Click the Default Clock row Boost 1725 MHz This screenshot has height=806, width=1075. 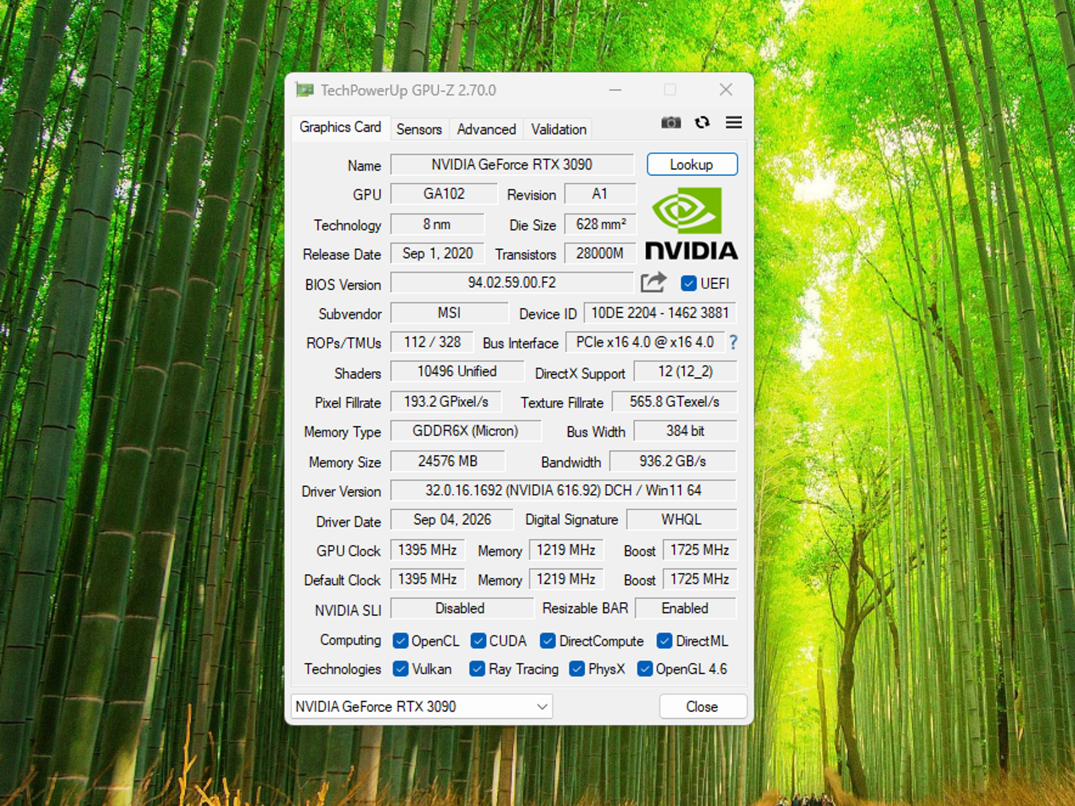click(700, 579)
